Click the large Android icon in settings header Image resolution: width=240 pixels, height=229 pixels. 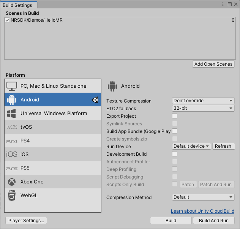click(x=112, y=86)
